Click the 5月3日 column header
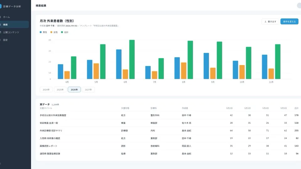 [247, 108]
